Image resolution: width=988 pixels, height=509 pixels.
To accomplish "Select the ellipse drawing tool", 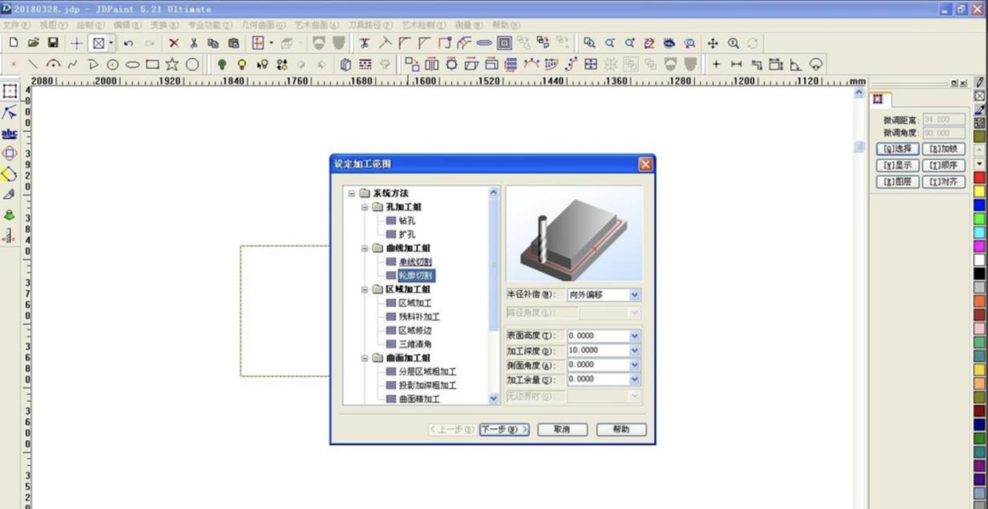I will point(133,65).
